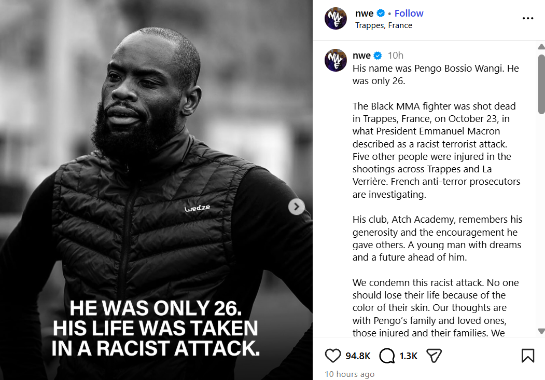Like the post with heart icon
The width and height of the screenshot is (545, 380).
click(x=332, y=356)
